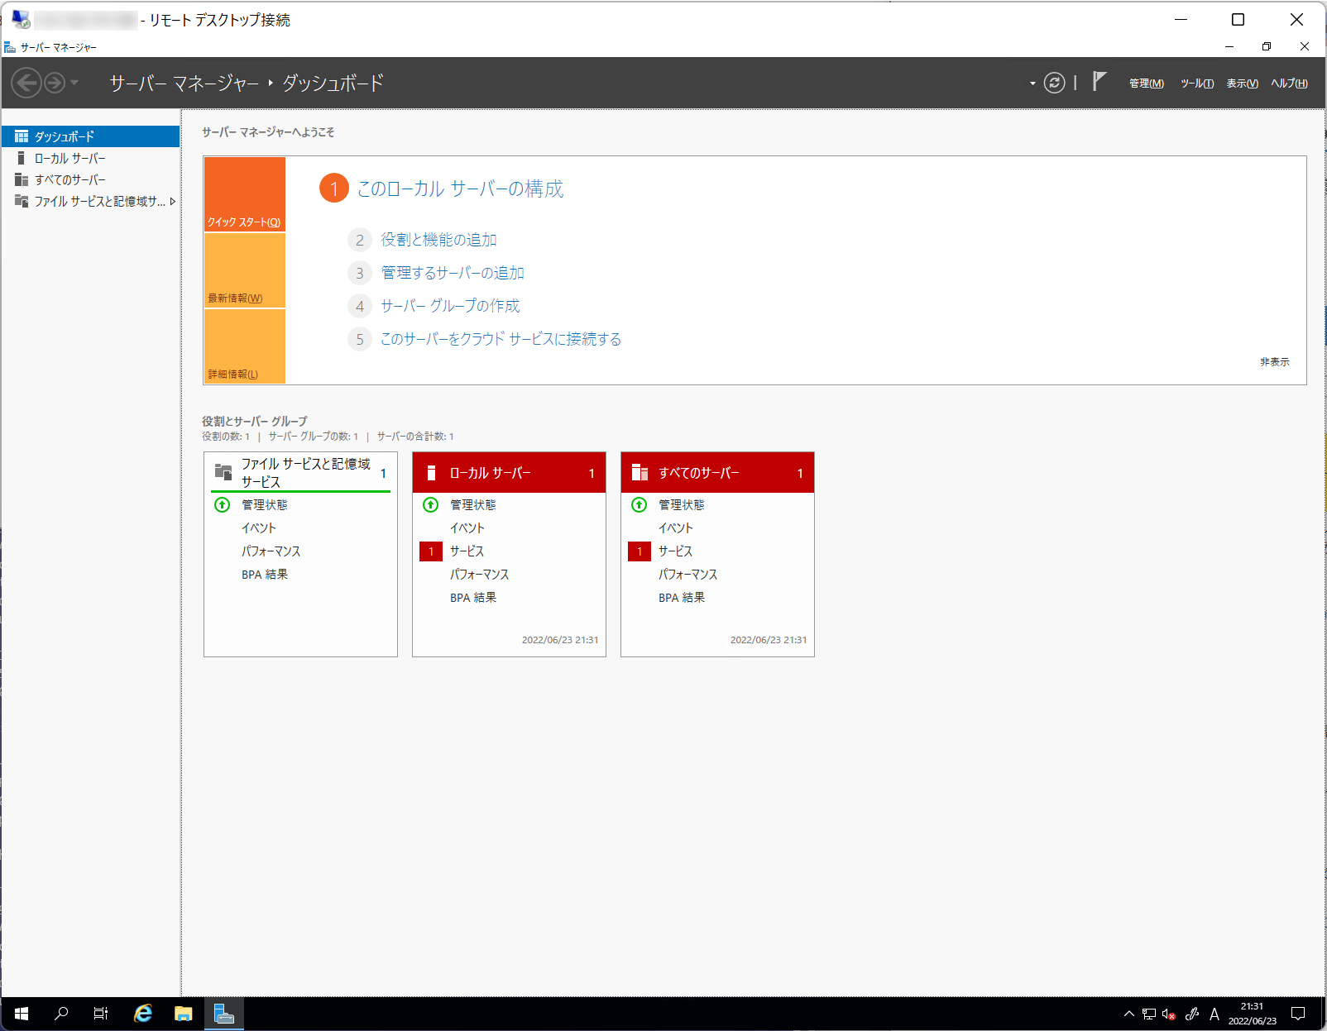Click red service alert badge in すべてのサーバー tile

(x=640, y=551)
